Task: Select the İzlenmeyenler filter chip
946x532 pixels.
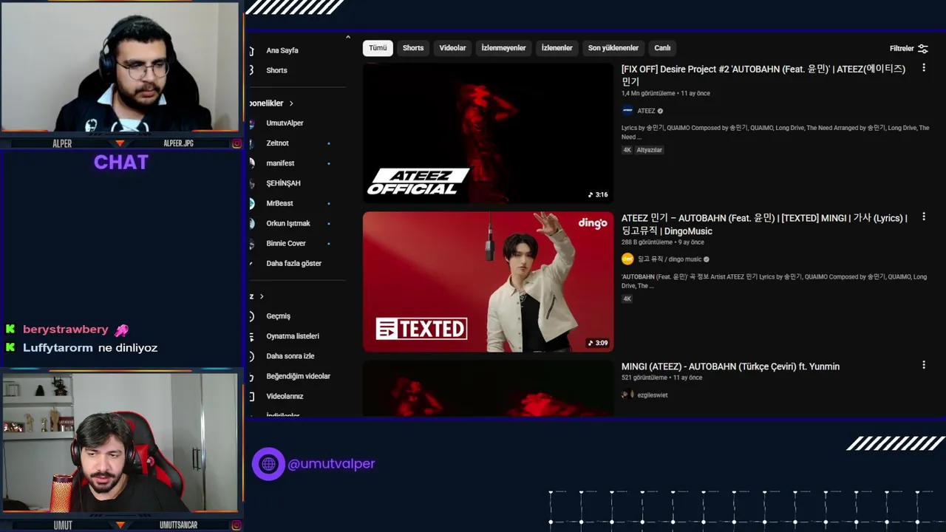Action: [503, 48]
